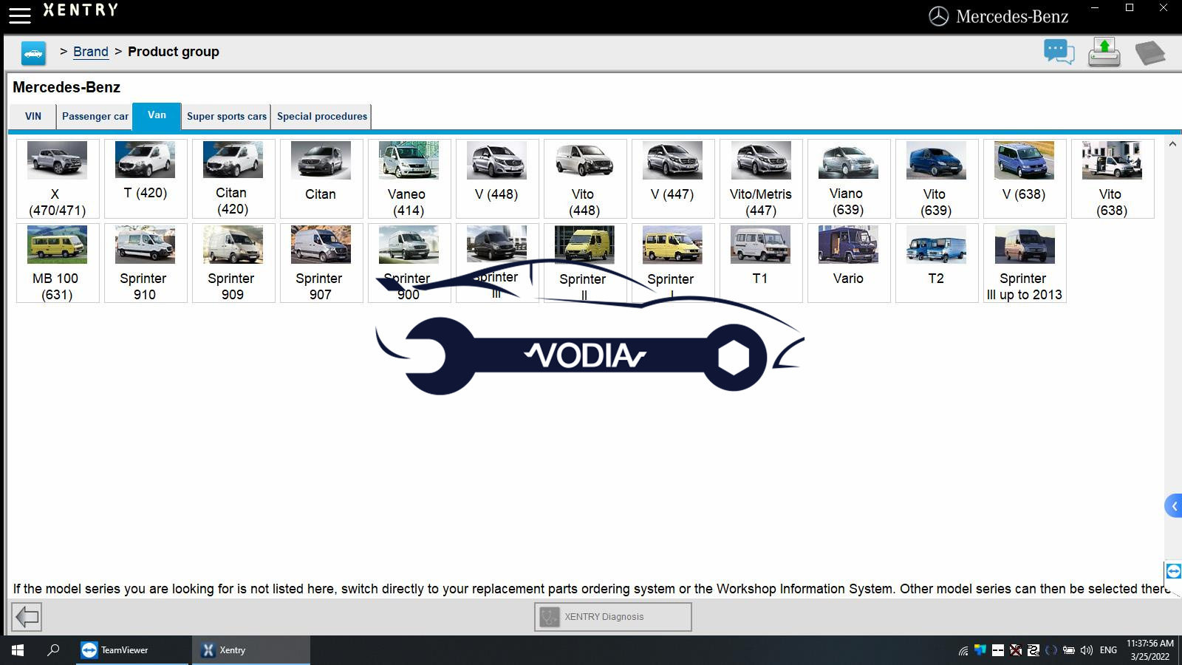1182x665 pixels.
Task: Open the manual book icon
Action: [x=1149, y=53]
